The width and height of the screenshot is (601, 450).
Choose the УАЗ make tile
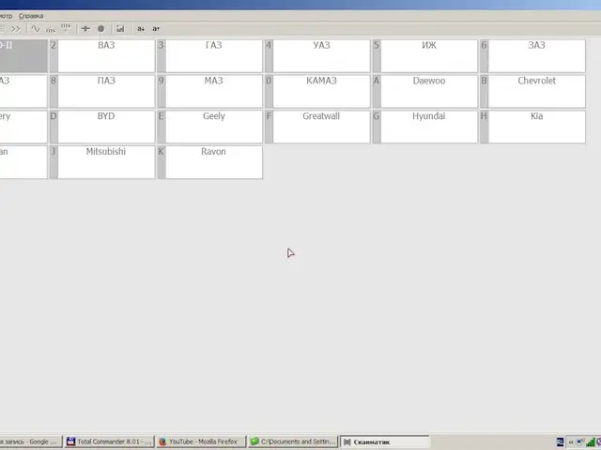click(317, 56)
